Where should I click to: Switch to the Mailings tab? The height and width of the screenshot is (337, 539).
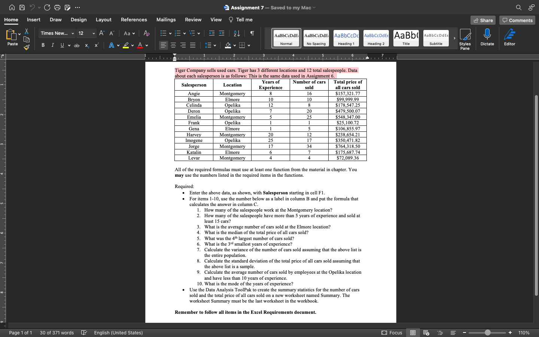point(166,19)
